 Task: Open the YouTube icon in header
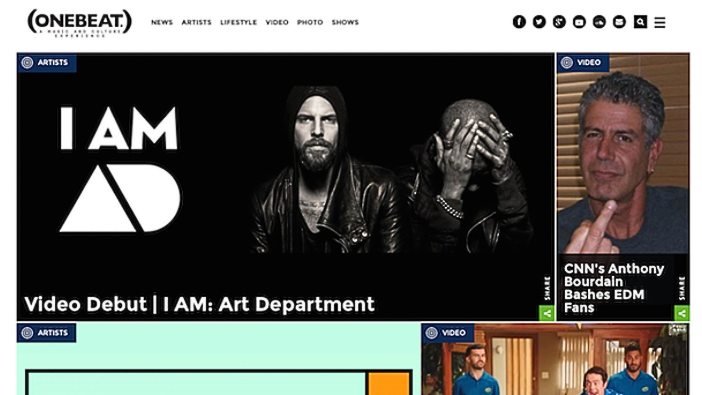pos(579,22)
